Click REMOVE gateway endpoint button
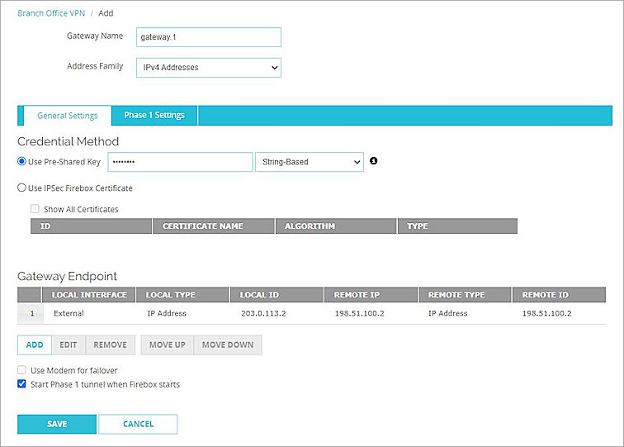624x447 pixels. (x=110, y=345)
